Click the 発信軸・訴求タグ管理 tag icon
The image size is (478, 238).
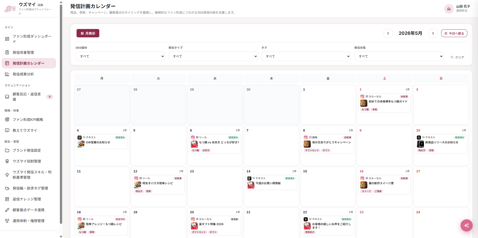(7, 188)
